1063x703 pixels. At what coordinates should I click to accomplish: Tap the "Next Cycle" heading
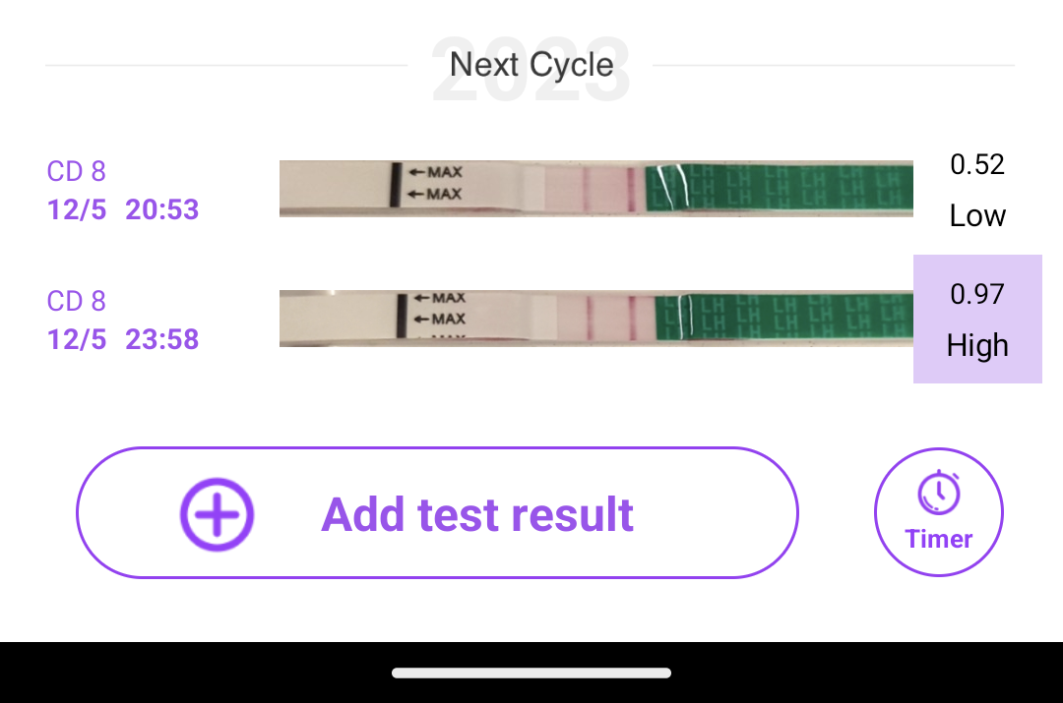pyautogui.click(x=531, y=65)
